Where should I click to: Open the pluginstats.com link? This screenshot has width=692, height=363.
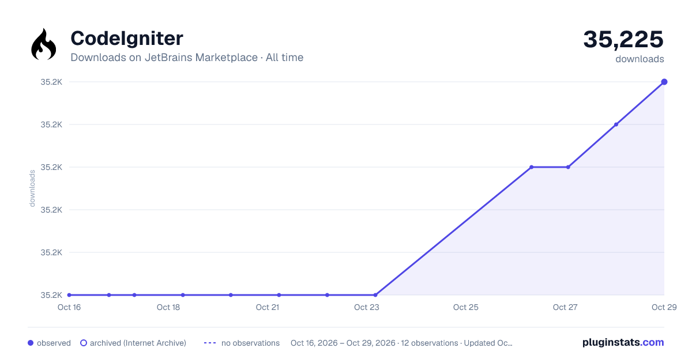(x=623, y=342)
